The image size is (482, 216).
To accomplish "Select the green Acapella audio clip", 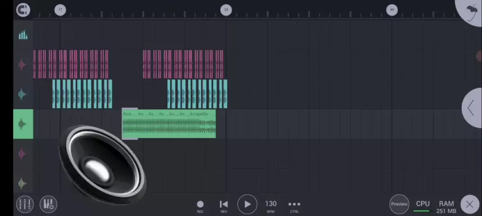I will (169, 124).
